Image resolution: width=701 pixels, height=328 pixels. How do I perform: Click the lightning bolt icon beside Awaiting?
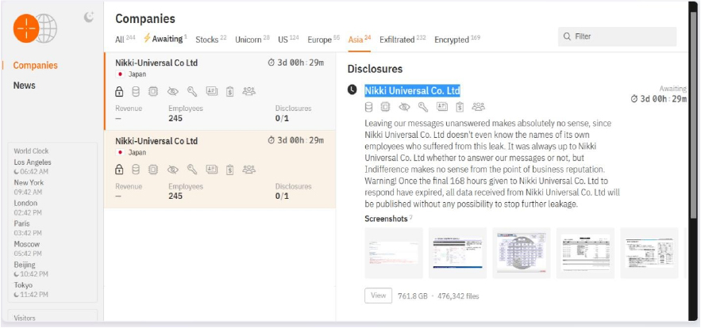click(x=147, y=38)
